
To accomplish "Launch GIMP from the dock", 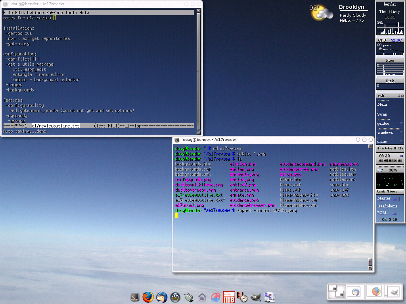I will 256,297.
